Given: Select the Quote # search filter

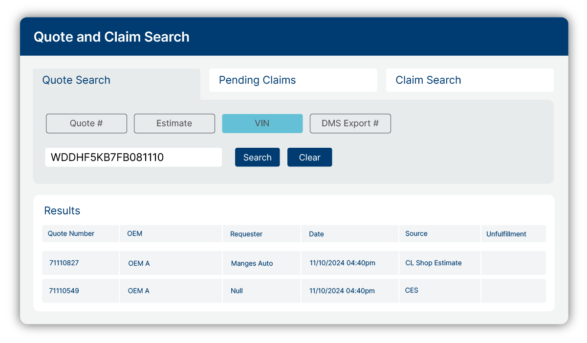Looking at the screenshot, I should point(87,123).
